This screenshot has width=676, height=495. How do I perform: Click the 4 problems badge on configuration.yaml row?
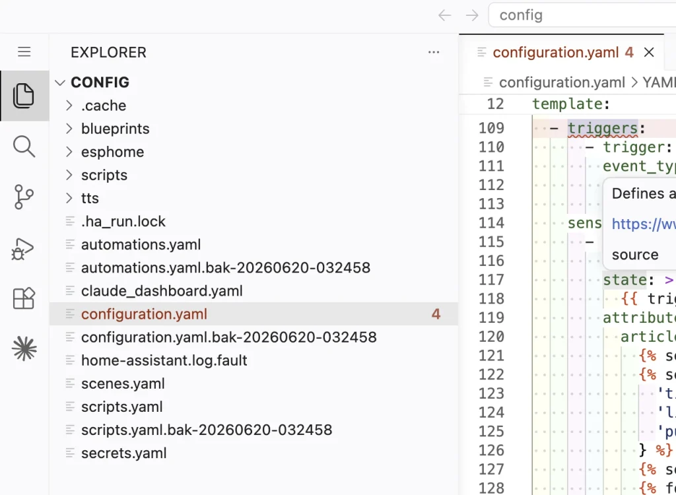(x=436, y=314)
